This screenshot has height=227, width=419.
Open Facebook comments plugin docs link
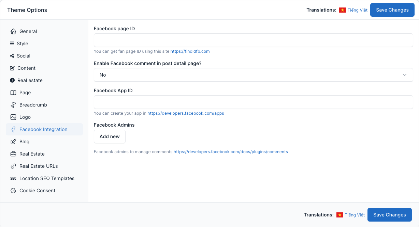(231, 152)
